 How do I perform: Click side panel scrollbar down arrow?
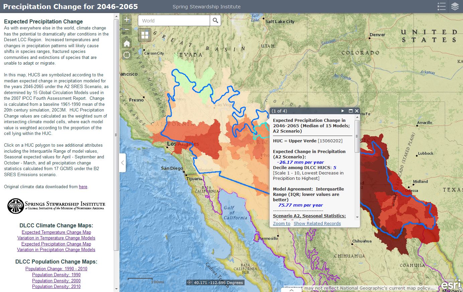tap(116, 289)
